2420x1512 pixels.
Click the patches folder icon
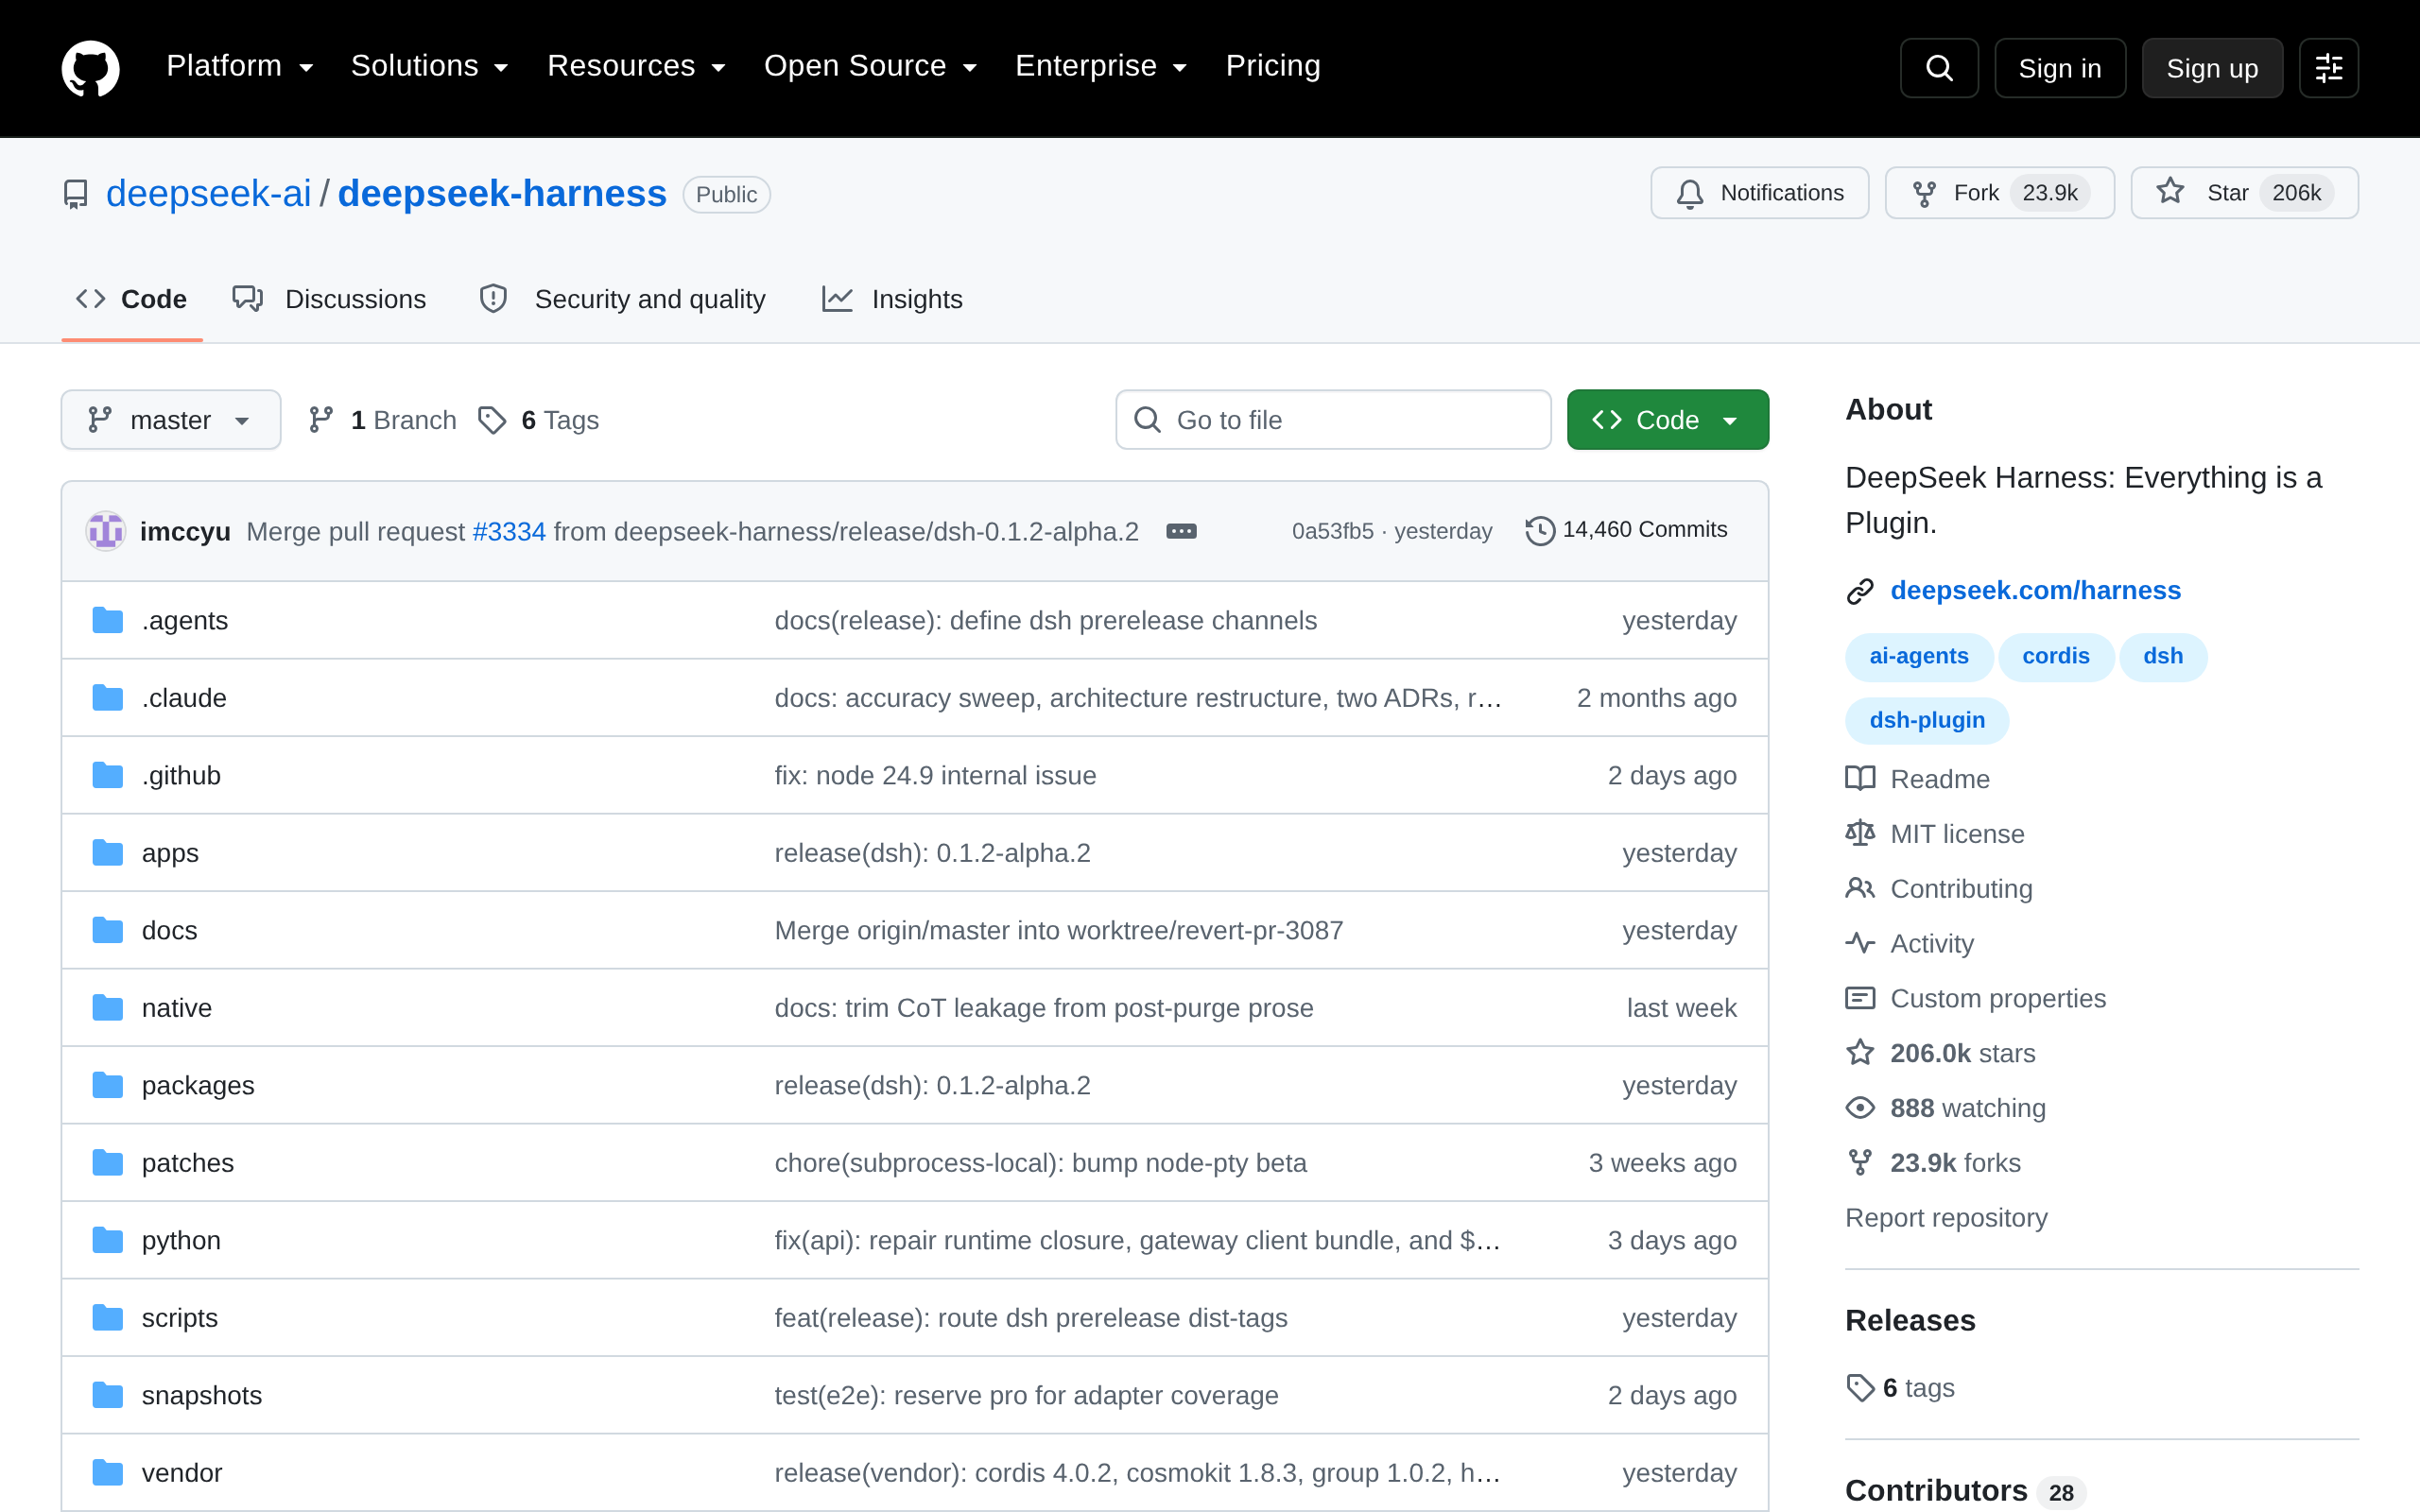pyautogui.click(x=107, y=1163)
